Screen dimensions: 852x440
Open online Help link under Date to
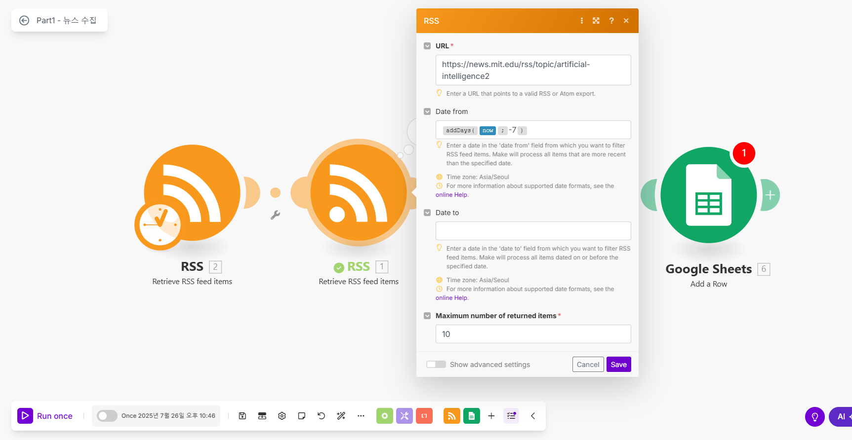point(451,298)
